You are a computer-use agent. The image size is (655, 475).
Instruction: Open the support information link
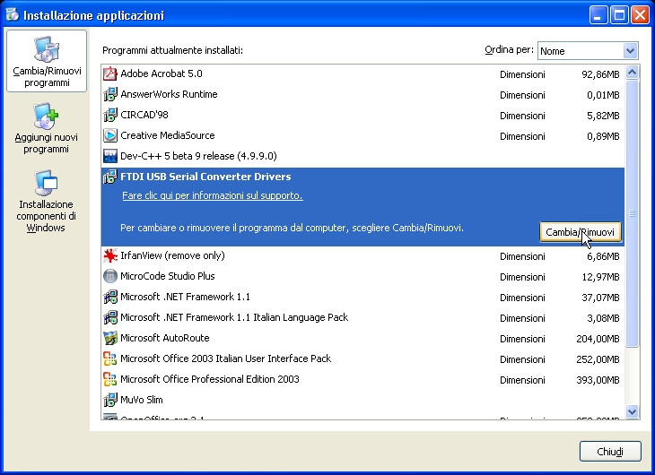point(213,195)
